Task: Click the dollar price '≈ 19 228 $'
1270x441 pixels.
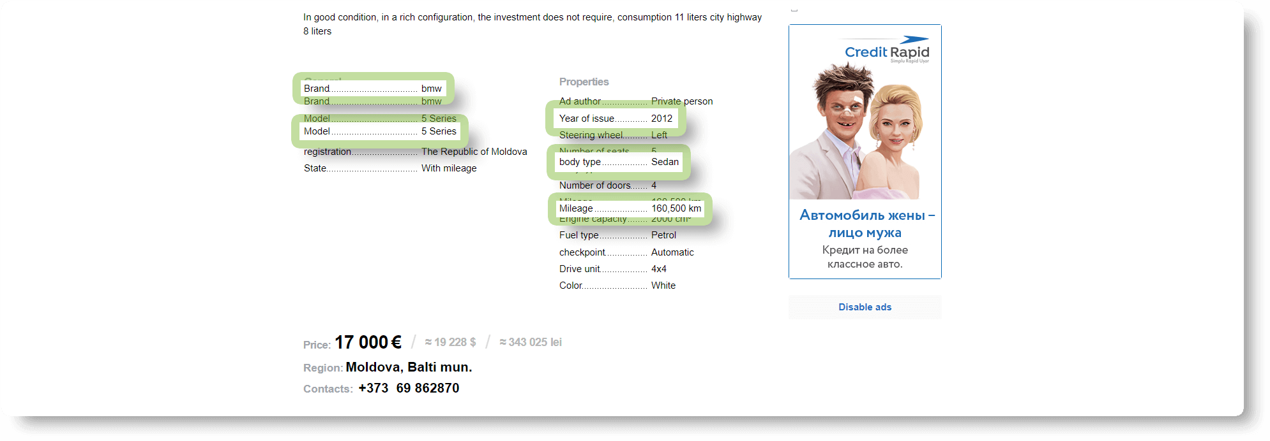Action: pos(450,342)
